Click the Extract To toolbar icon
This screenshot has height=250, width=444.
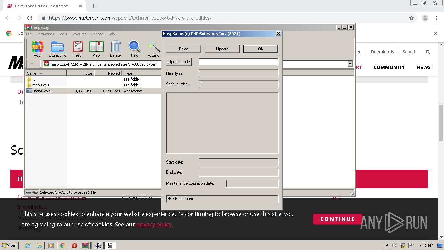coord(57,49)
